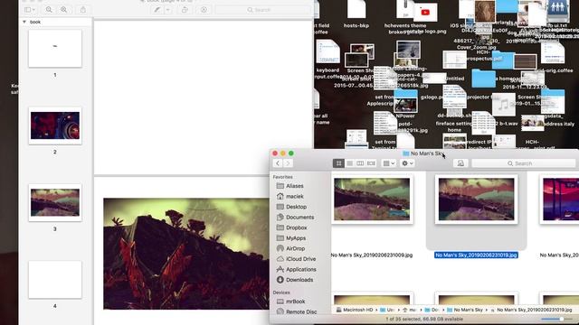
Task: Open Downloads in Finder sidebar
Action: coord(299,280)
